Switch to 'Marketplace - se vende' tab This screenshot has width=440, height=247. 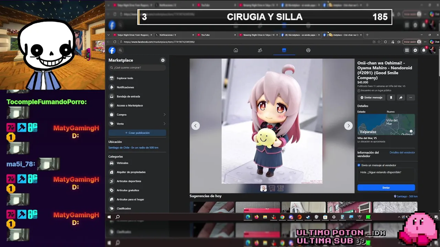300,35
